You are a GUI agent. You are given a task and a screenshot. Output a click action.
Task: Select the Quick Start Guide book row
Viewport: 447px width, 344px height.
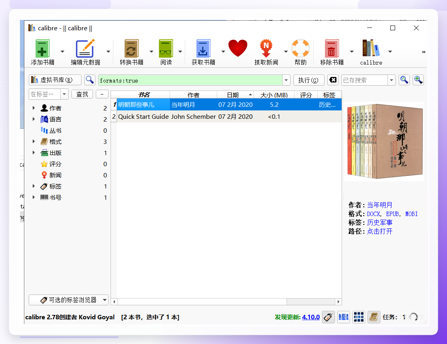[x=226, y=116]
